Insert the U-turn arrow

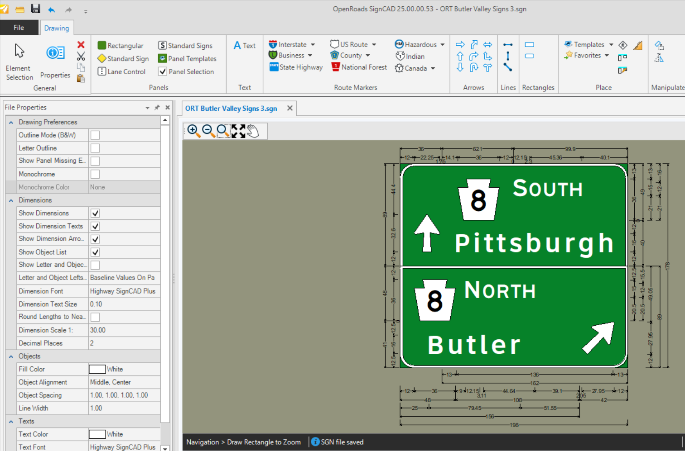click(474, 67)
